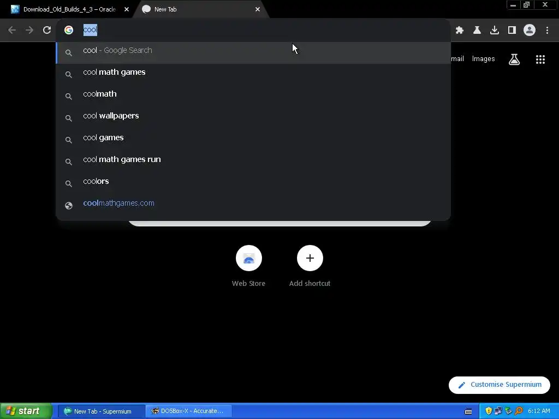The height and width of the screenshot is (419, 559).
Task: Click the search icon beside 'cool wallpapers'
Action: pos(69,118)
